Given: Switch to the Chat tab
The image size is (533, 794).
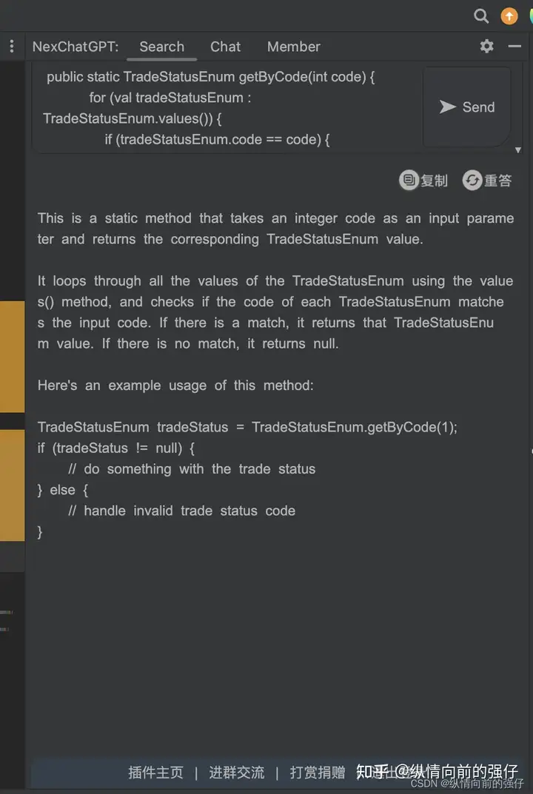Looking at the screenshot, I should pyautogui.click(x=225, y=46).
